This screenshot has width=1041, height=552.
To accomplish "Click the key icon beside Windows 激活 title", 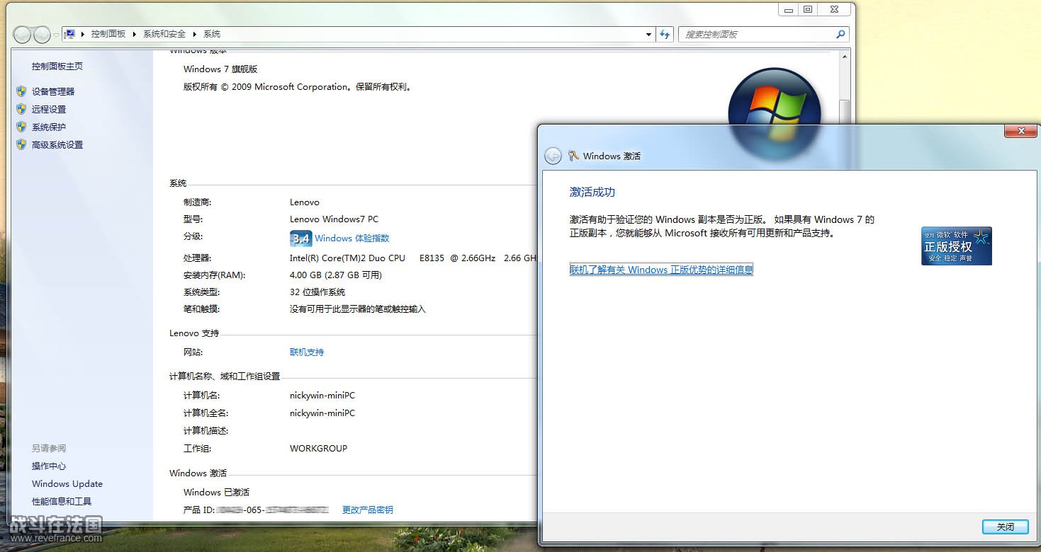I will tap(573, 156).
